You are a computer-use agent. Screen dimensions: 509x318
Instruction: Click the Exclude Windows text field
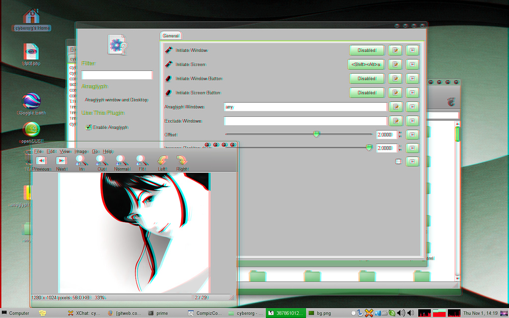point(305,121)
